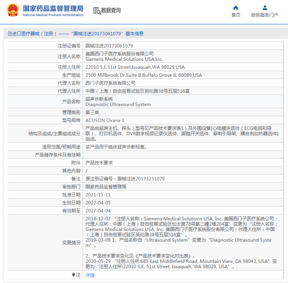Open the 详情 details link
This screenshot has width=288, height=283.
(x=90, y=275)
